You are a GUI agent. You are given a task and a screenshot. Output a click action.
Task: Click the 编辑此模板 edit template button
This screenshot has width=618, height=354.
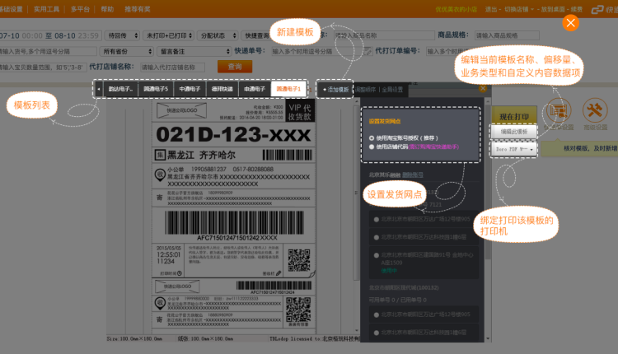click(514, 132)
